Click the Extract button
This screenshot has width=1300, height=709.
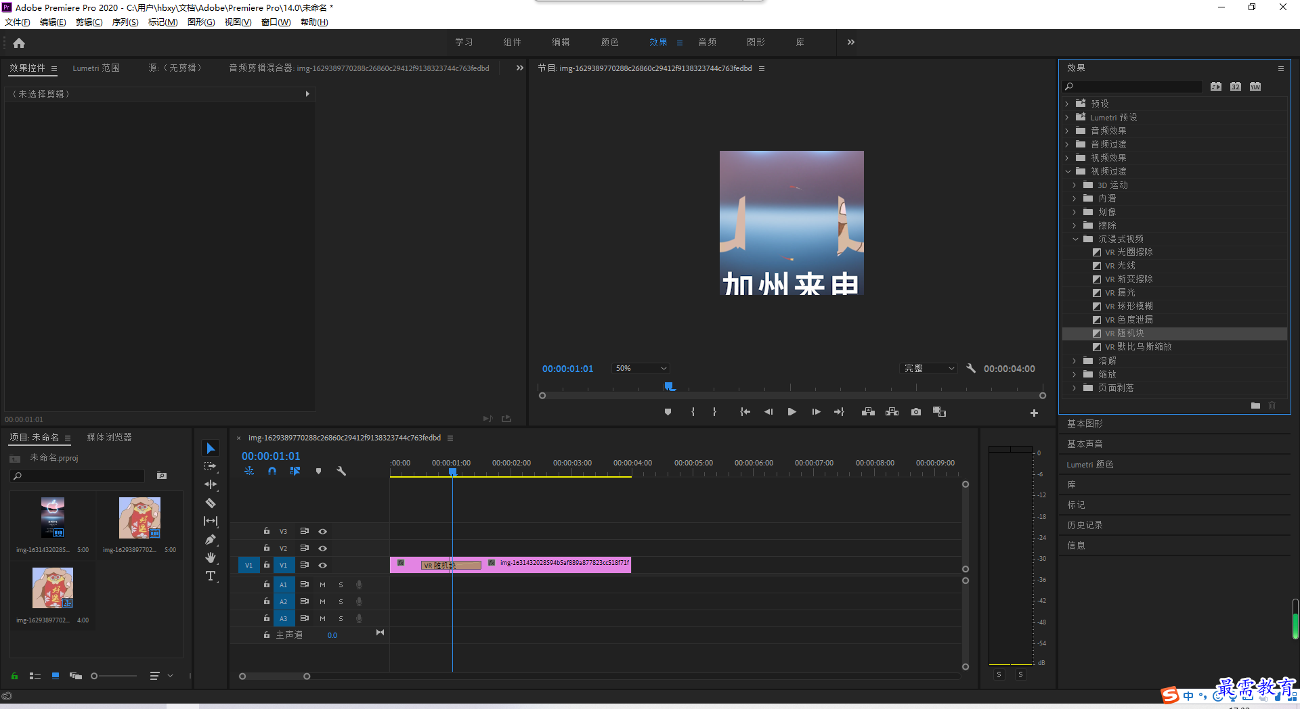tap(892, 412)
